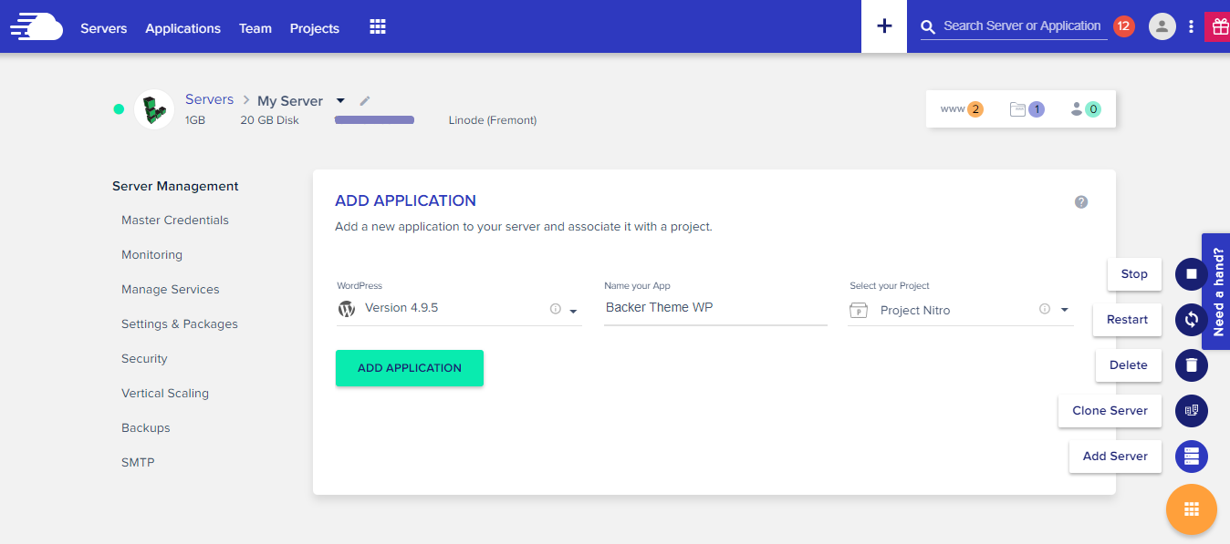Click the orange floating grid button
1230x544 pixels.
[1192, 509]
